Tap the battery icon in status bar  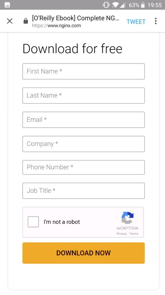click(143, 5)
